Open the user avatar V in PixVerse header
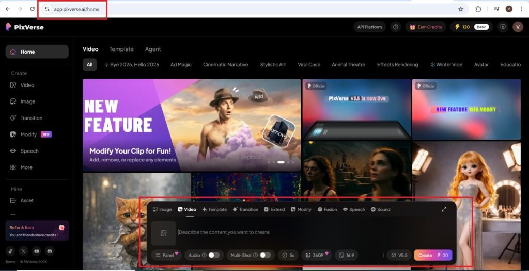 [518, 27]
